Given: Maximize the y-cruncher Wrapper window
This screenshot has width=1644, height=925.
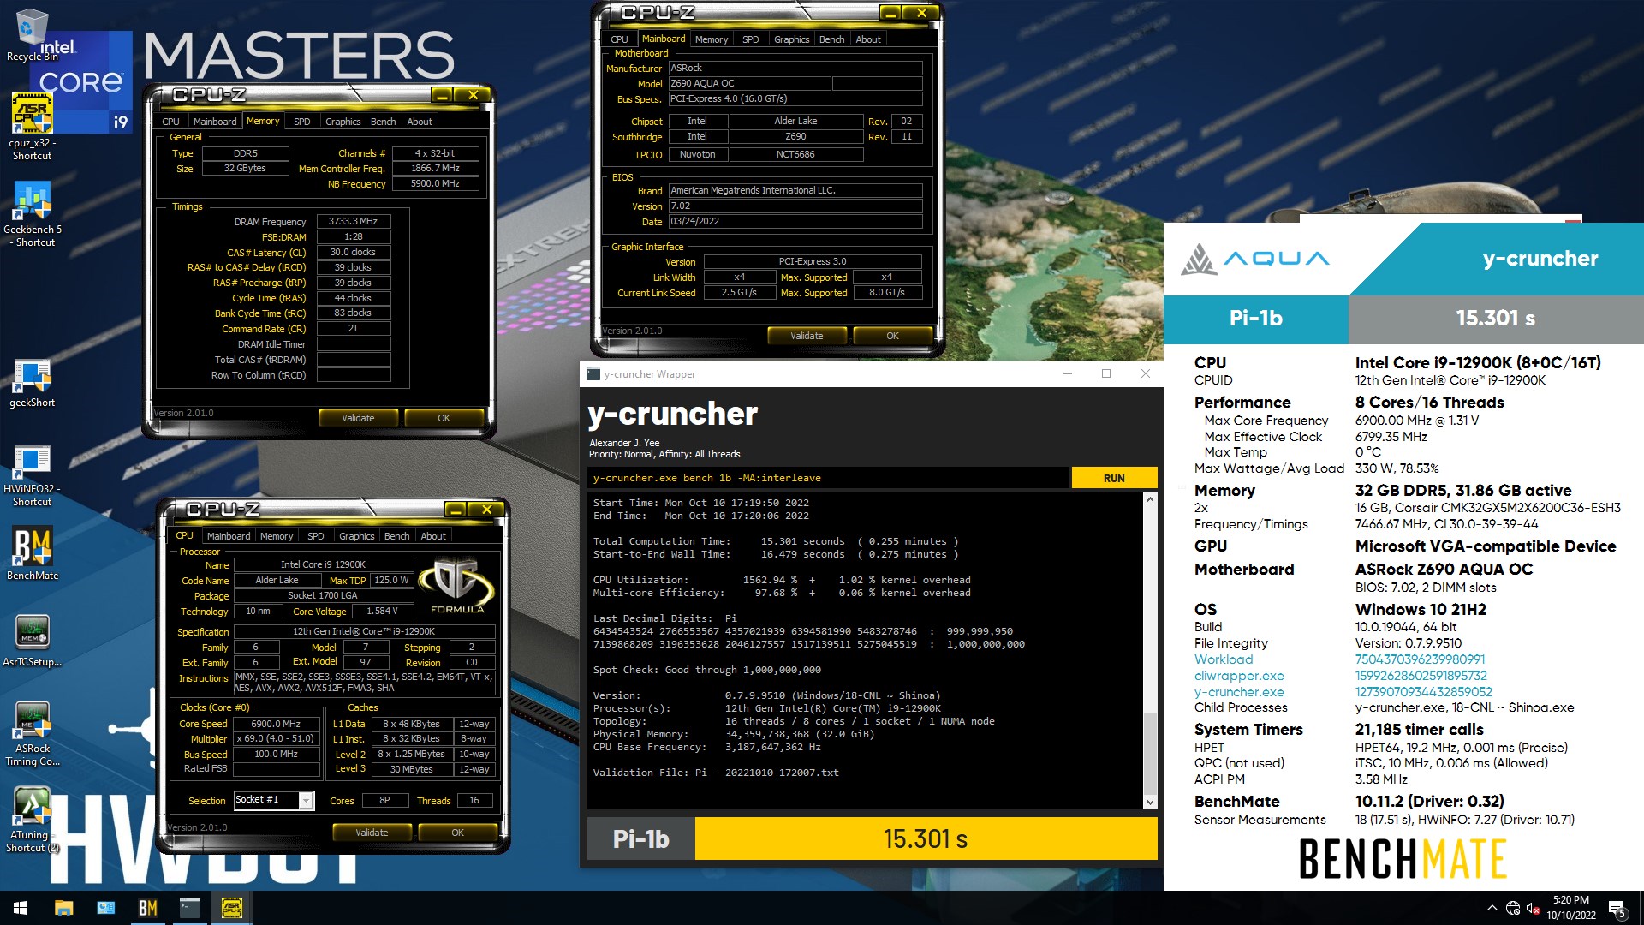Looking at the screenshot, I should tap(1105, 373).
